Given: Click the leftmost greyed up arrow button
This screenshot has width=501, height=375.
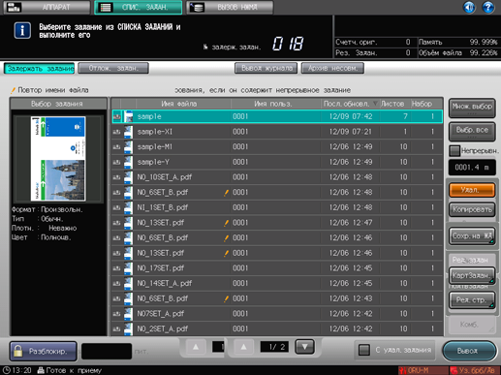Looking at the screenshot, I should pyautogui.click(x=196, y=347).
